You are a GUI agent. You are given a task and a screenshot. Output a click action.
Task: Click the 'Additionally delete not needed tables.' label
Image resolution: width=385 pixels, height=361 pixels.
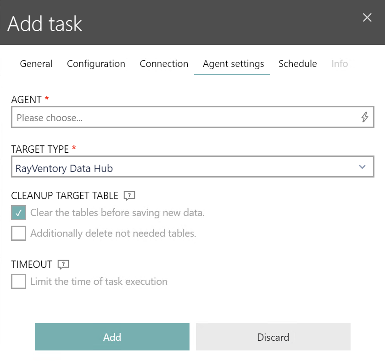click(x=113, y=233)
